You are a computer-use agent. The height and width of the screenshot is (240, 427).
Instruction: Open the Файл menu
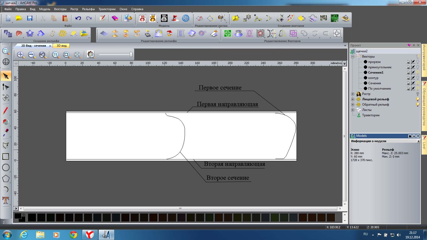[8, 9]
